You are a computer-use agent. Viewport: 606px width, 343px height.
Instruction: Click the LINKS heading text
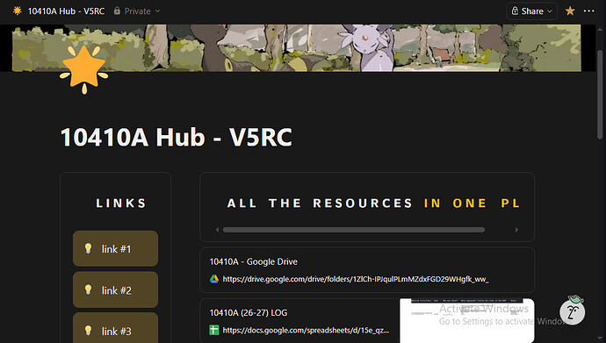[x=121, y=204]
